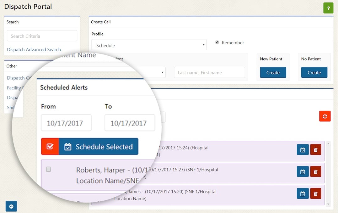Click the calendar icon on the James row
Screen dimensions: 338x213
[x=303, y=193]
